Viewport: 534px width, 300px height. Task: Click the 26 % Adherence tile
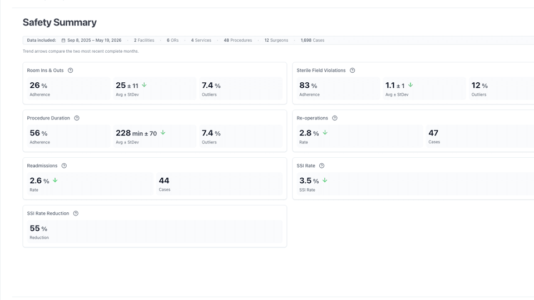point(68,89)
